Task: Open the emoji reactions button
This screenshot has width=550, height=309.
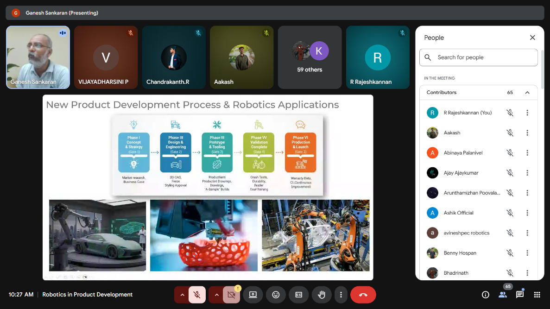Action: point(276,295)
